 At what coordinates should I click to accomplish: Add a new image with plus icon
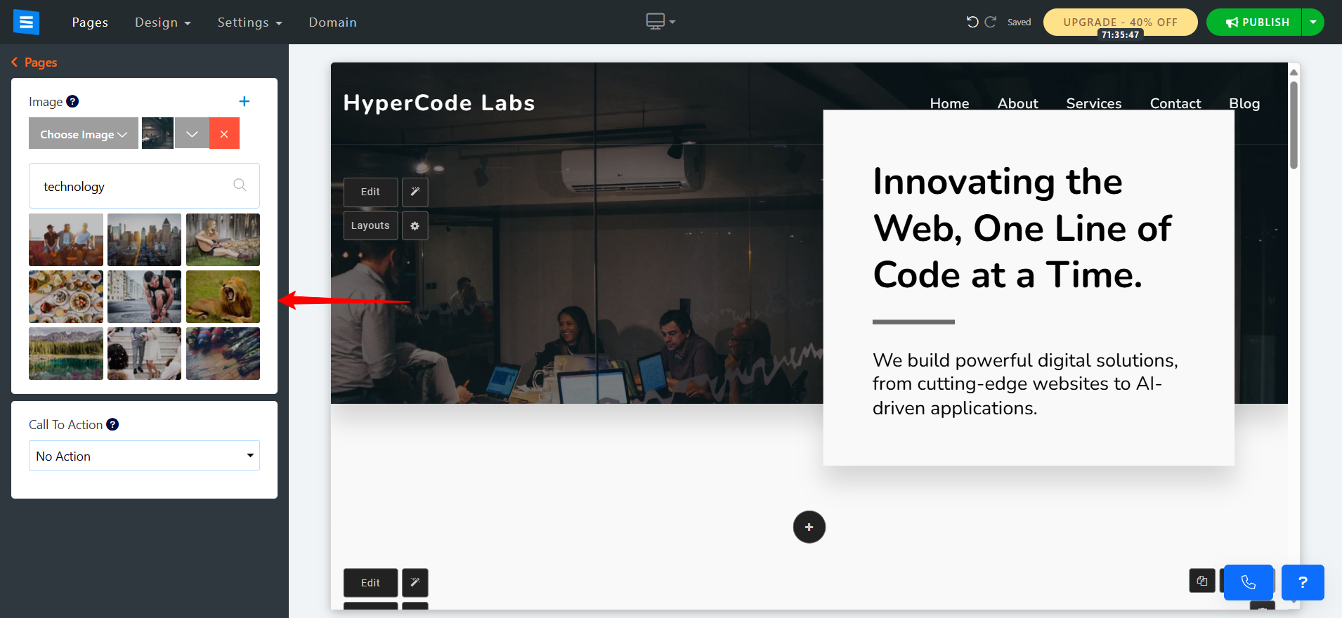(245, 101)
